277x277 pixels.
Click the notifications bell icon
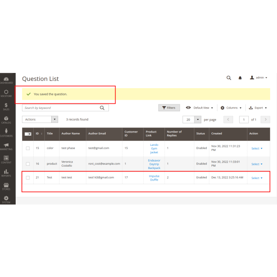click(x=240, y=78)
